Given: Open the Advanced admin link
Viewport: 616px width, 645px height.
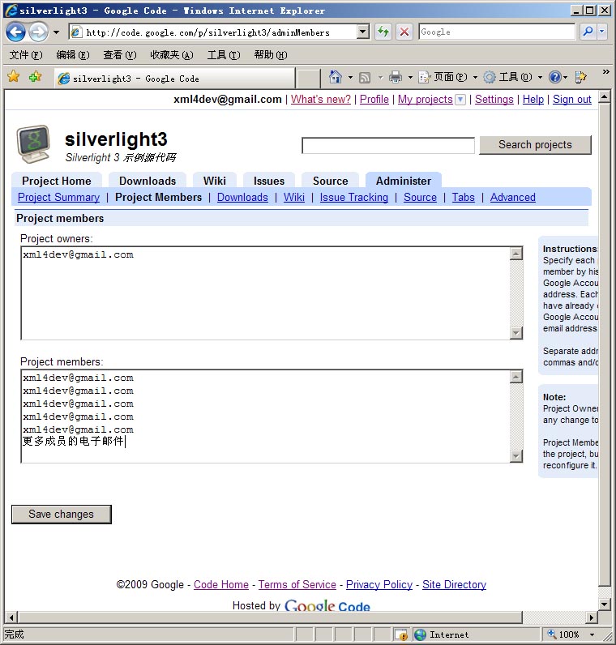Looking at the screenshot, I should point(513,197).
